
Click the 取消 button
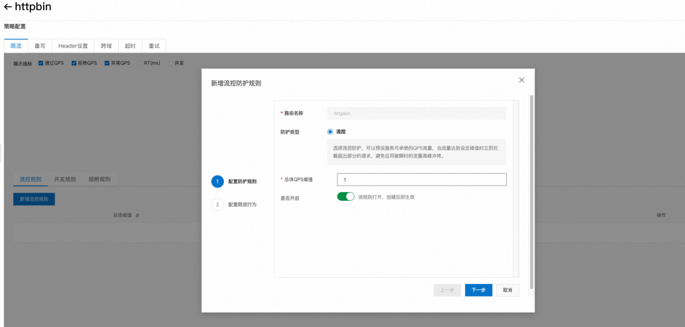(x=507, y=290)
